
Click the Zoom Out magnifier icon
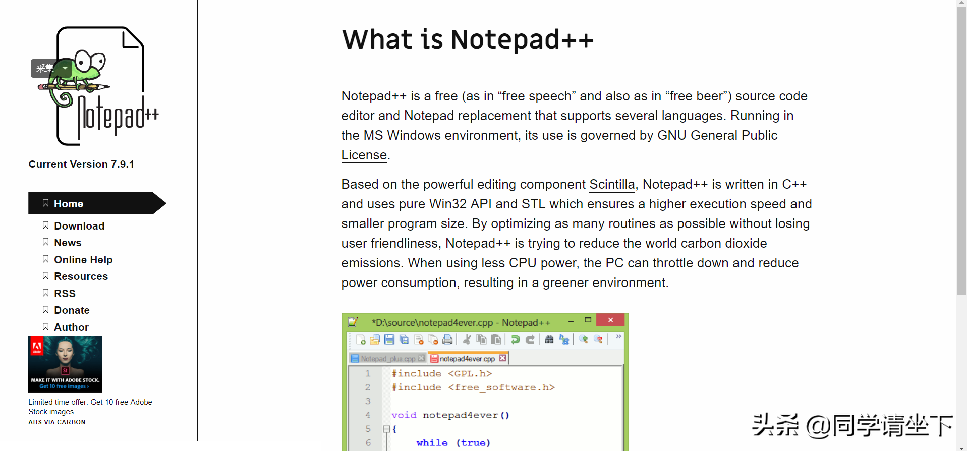(598, 339)
